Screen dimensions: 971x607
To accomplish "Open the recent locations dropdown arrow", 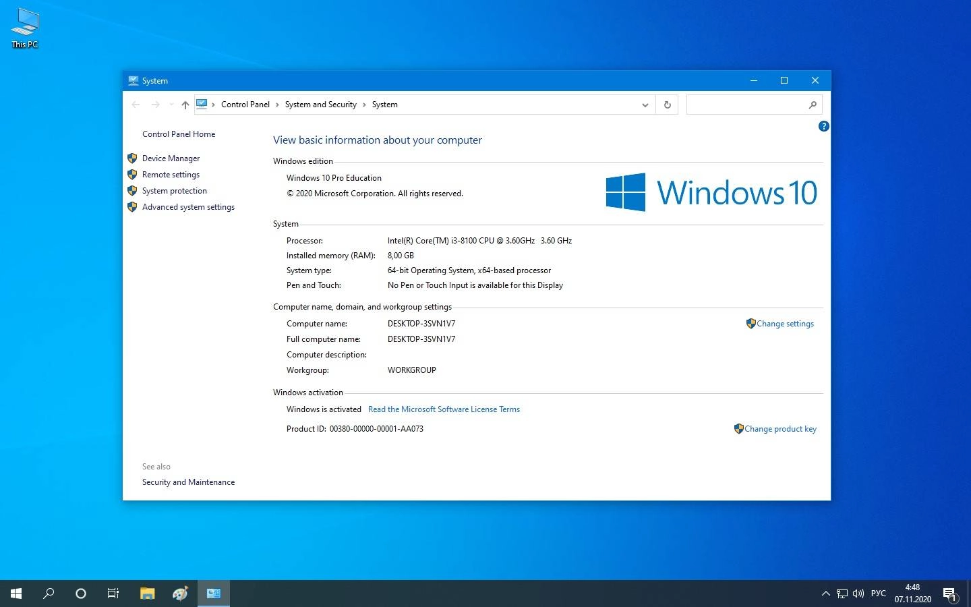I will pyautogui.click(x=171, y=105).
